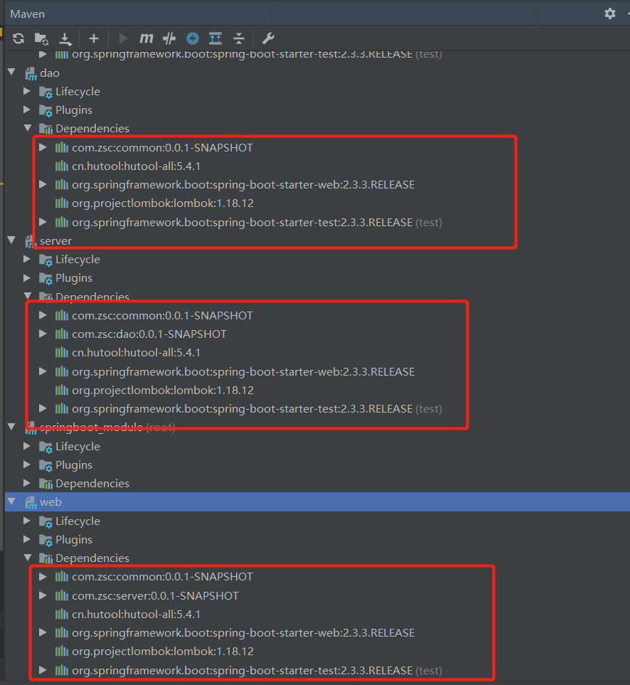Click Lifecycle folder icon under dao
This screenshot has height=685, width=630.
point(46,92)
